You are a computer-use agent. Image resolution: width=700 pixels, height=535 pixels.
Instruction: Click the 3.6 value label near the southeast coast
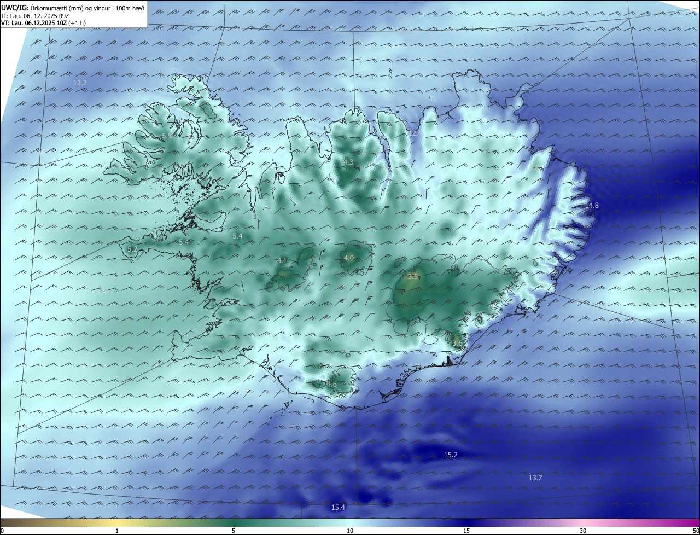[x=457, y=344]
